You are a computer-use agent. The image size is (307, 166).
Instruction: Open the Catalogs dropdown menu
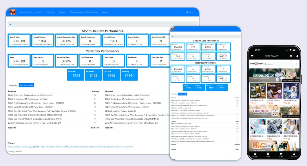click(x=64, y=12)
